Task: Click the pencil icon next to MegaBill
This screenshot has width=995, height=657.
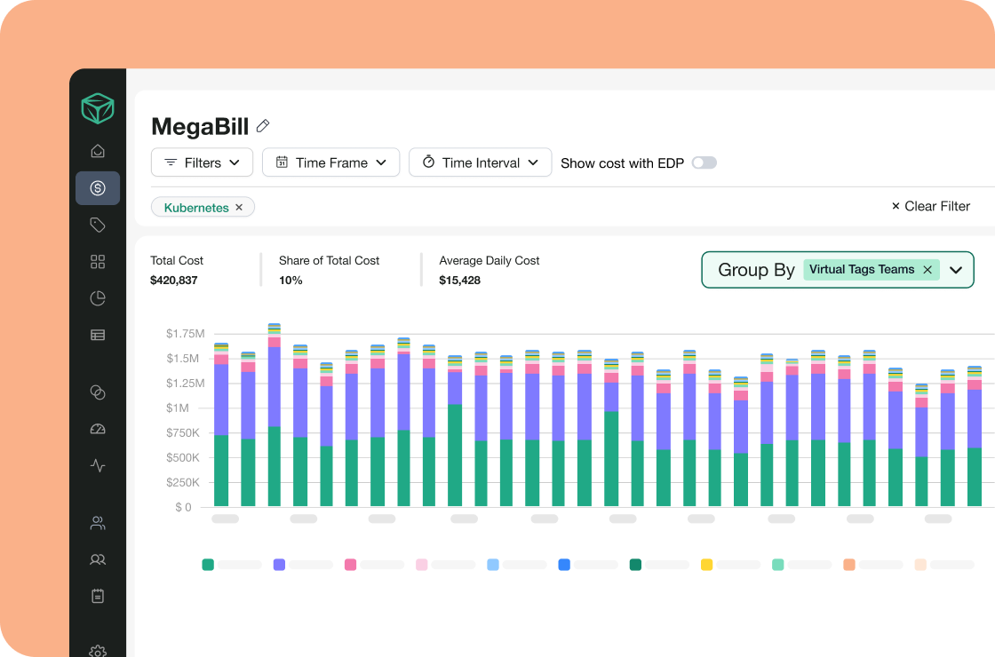Action: coord(263,126)
